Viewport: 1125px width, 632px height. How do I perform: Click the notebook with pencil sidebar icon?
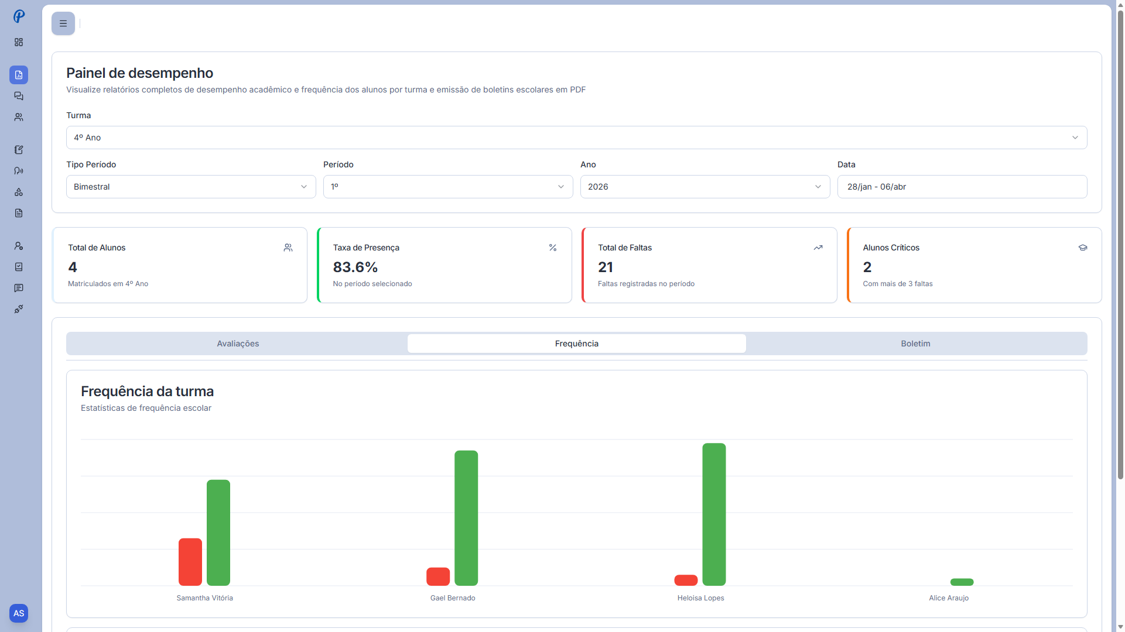pos(19,150)
